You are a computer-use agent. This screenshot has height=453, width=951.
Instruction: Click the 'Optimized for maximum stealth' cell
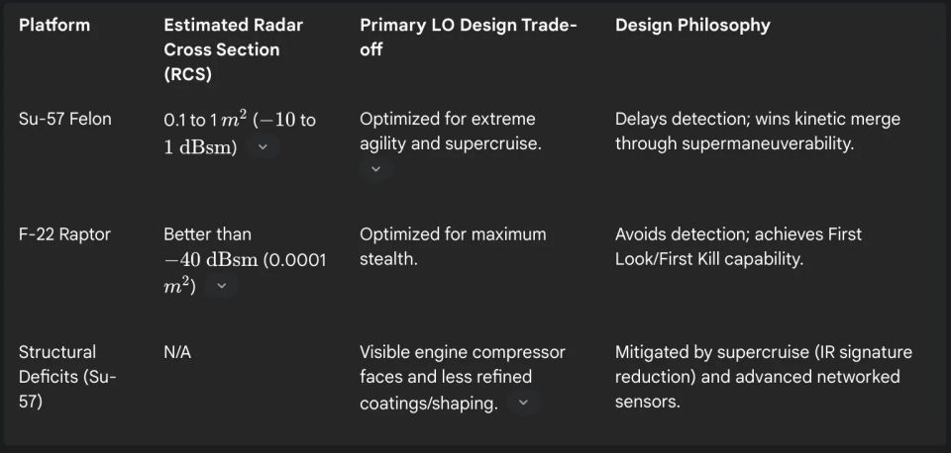point(453,246)
